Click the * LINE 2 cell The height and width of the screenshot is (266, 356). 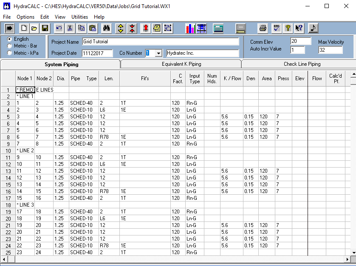(x=25, y=151)
